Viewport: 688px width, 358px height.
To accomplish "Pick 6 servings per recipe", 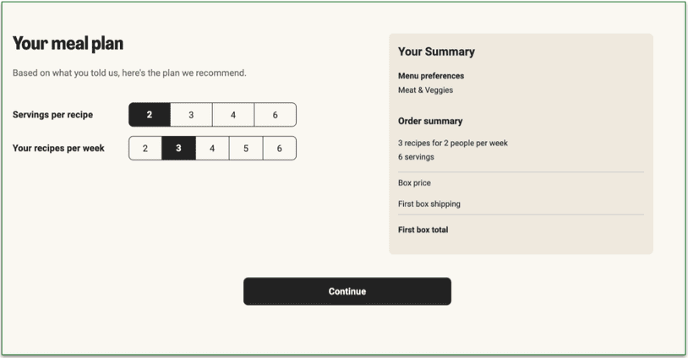I will pyautogui.click(x=275, y=115).
